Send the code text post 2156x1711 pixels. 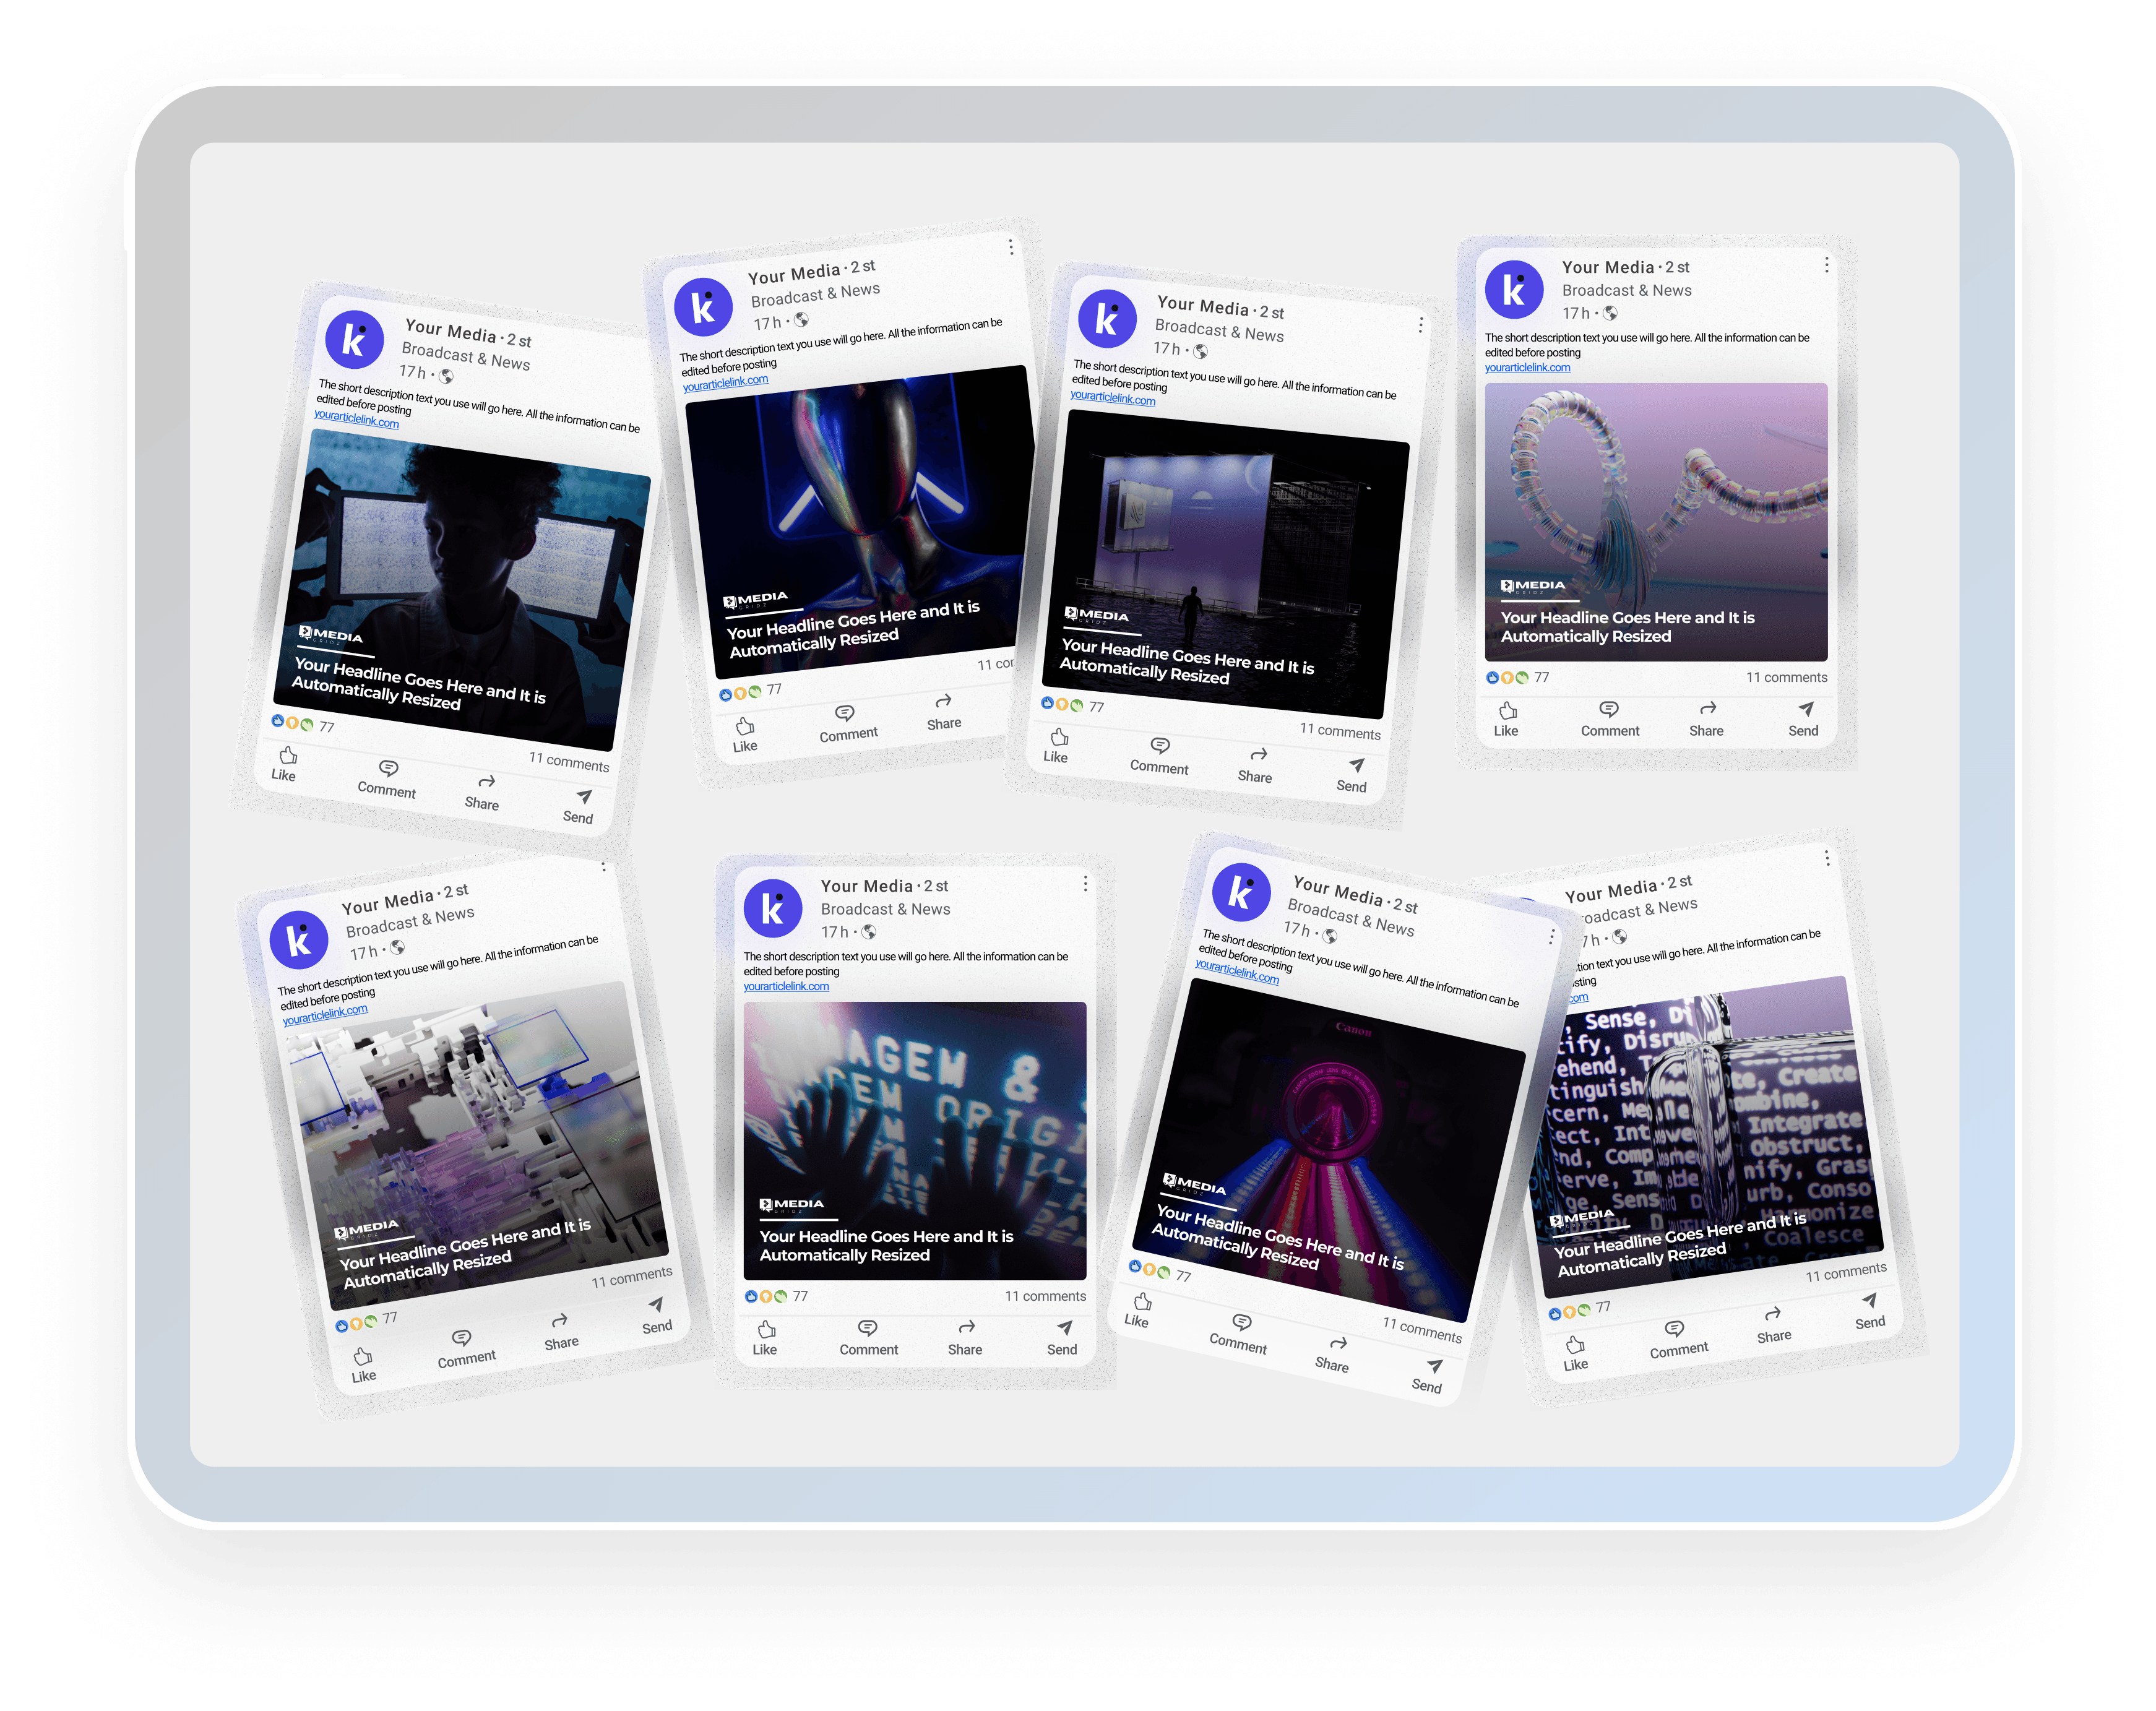pyautogui.click(x=1869, y=1311)
